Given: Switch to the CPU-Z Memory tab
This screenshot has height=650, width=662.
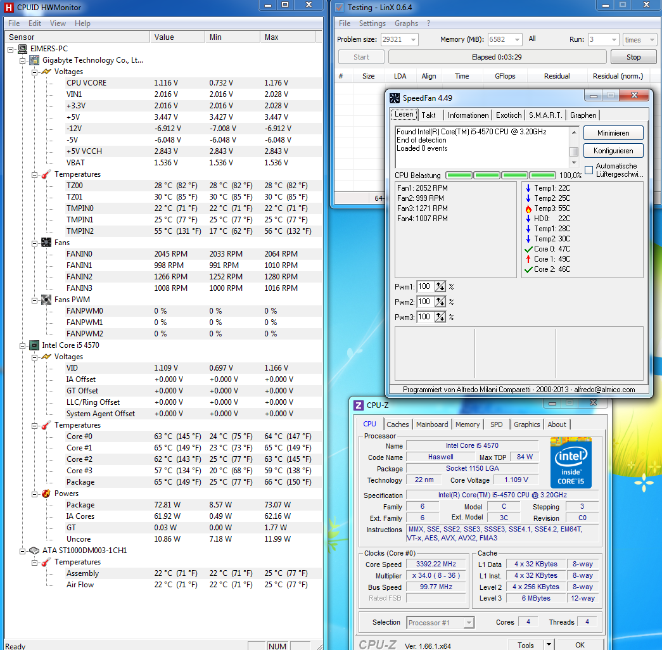Looking at the screenshot, I should pyautogui.click(x=468, y=424).
